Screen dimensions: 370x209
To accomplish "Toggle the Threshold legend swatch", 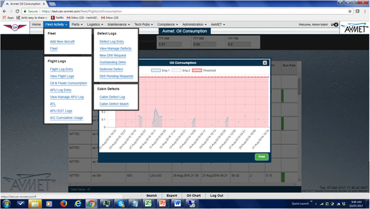I will (197, 71).
